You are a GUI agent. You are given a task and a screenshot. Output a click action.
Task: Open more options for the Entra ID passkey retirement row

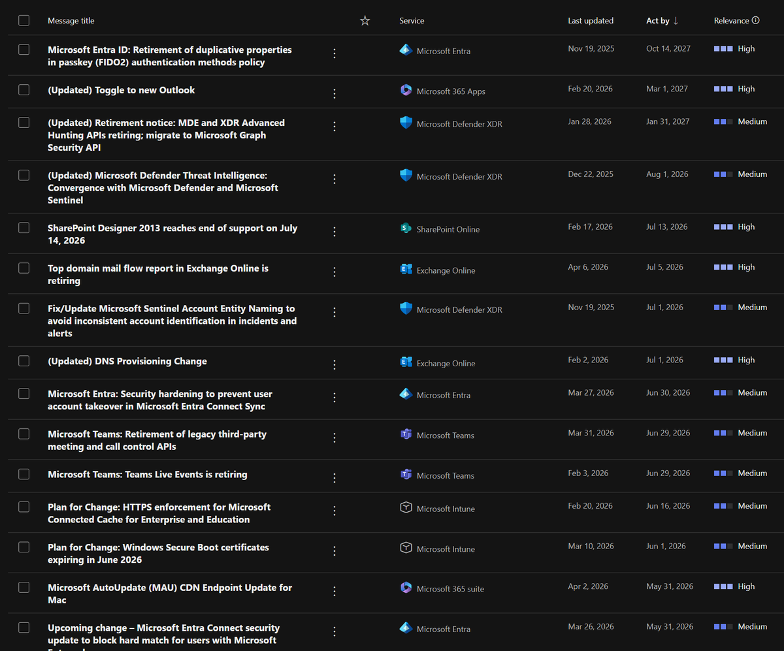click(x=335, y=54)
